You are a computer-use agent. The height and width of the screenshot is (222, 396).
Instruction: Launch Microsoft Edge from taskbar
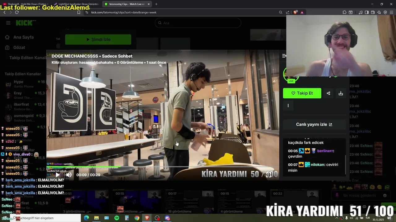(x=86, y=218)
